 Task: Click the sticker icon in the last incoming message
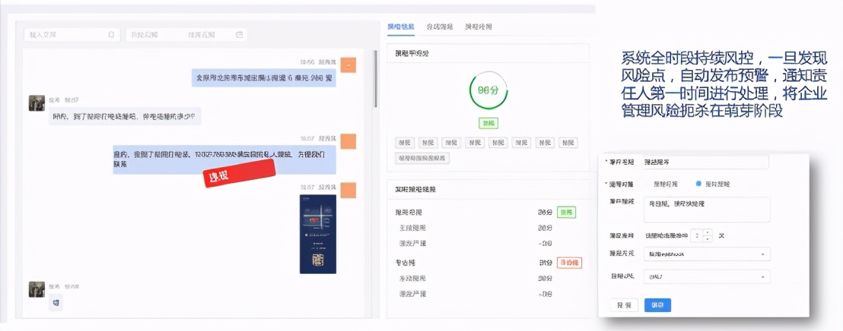[56, 303]
